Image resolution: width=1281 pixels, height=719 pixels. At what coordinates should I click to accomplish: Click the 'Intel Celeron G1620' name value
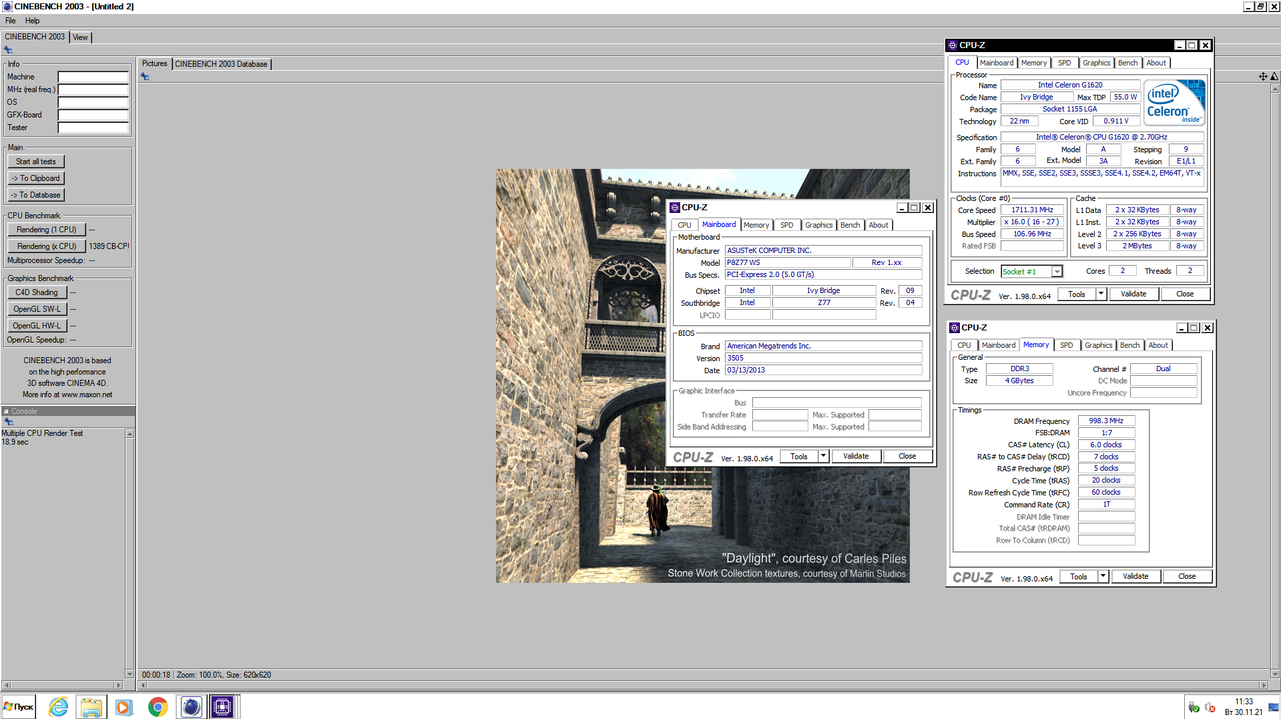(x=1070, y=85)
